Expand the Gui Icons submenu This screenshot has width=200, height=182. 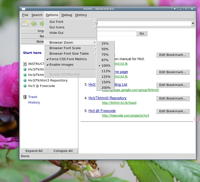point(70,27)
